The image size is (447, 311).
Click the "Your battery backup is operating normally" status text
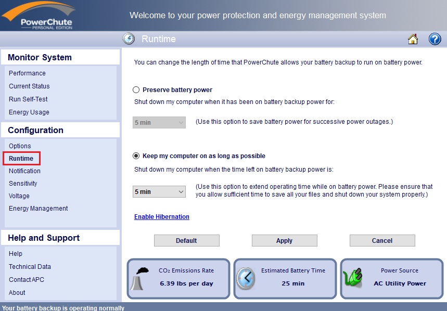(x=63, y=308)
